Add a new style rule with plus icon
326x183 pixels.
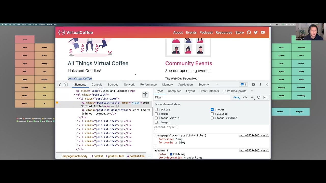pyautogui.click(x=252, y=98)
